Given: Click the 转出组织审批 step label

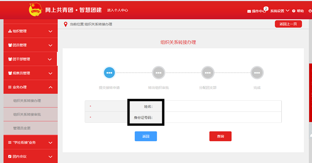Looking at the screenshot, I should [159, 88].
